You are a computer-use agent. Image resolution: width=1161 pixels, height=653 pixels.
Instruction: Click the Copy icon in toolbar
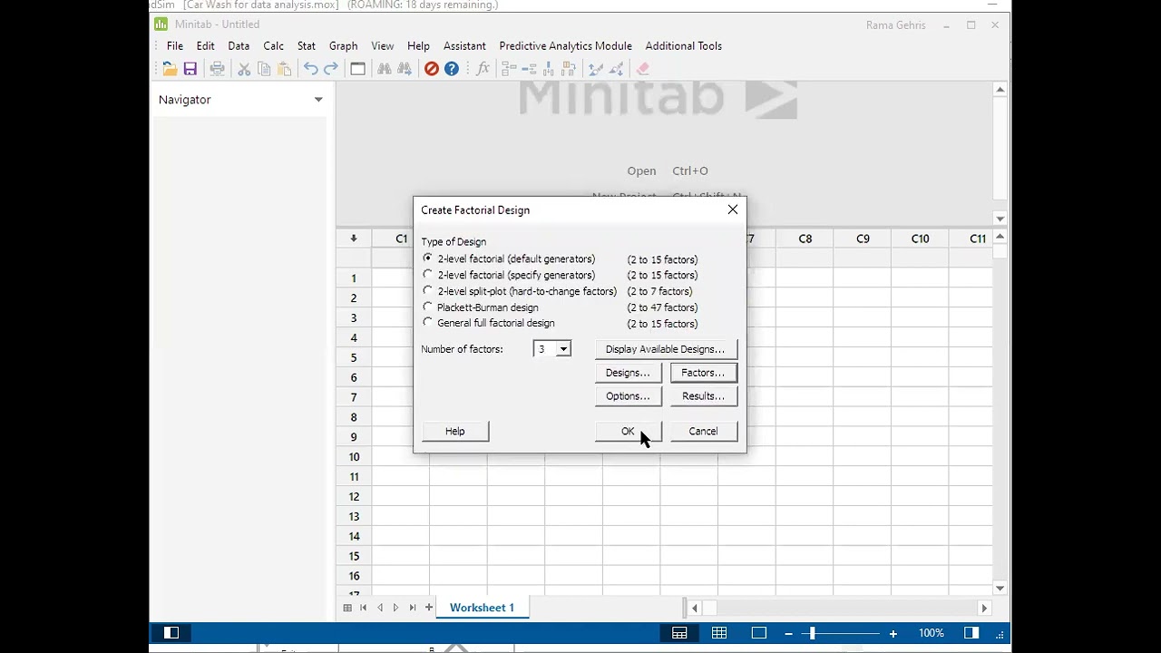(264, 69)
